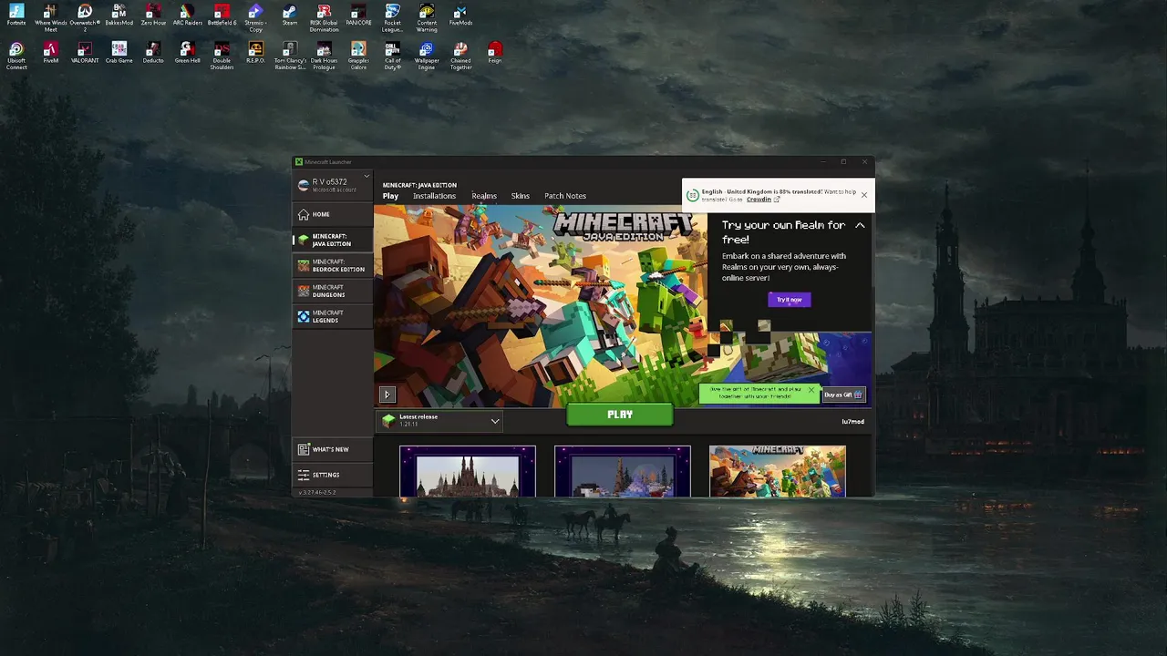Click the green PLAY button

tap(620, 415)
